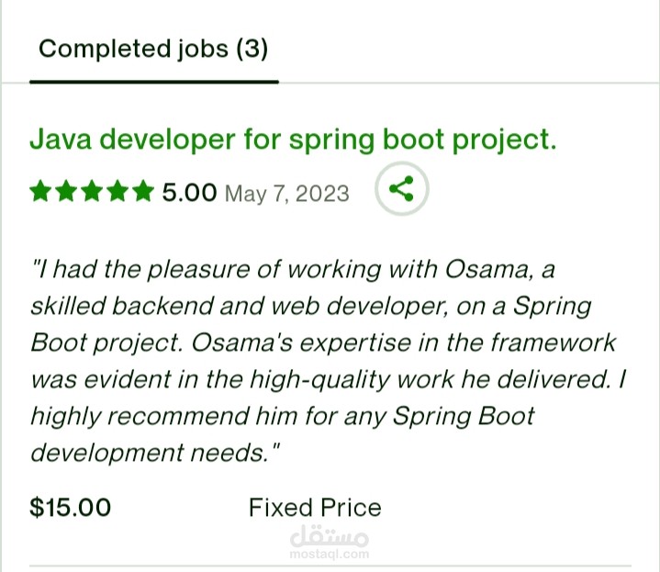The width and height of the screenshot is (660, 572).
Task: Click the mostaql.com watermark text
Action: 329,555
